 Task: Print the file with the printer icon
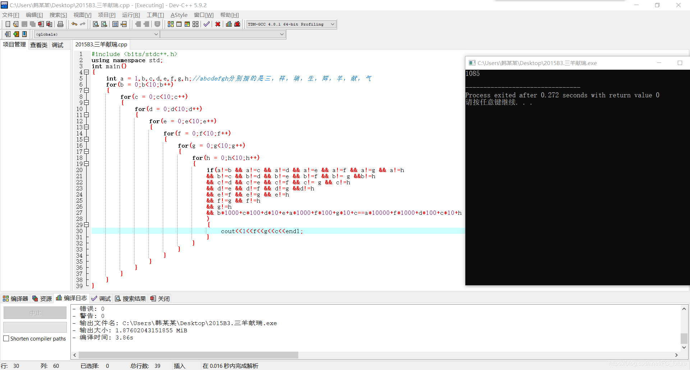pos(60,24)
